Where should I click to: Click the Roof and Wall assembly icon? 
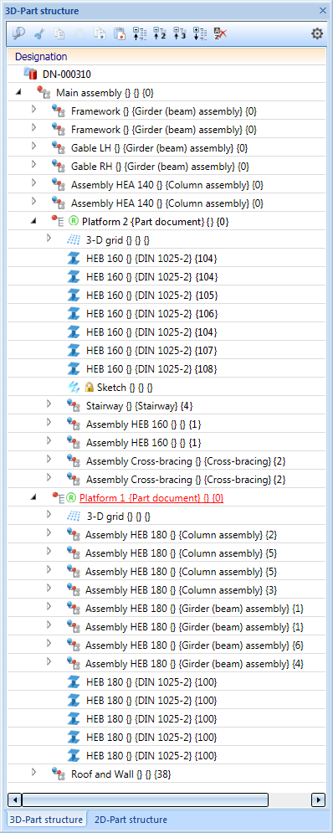click(58, 774)
